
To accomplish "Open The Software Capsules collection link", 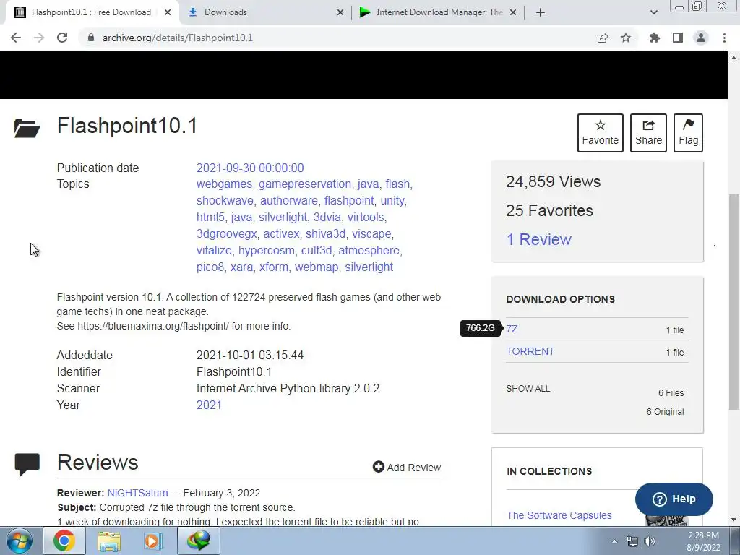I will tap(559, 515).
